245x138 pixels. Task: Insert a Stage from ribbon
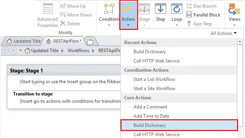[144, 15]
